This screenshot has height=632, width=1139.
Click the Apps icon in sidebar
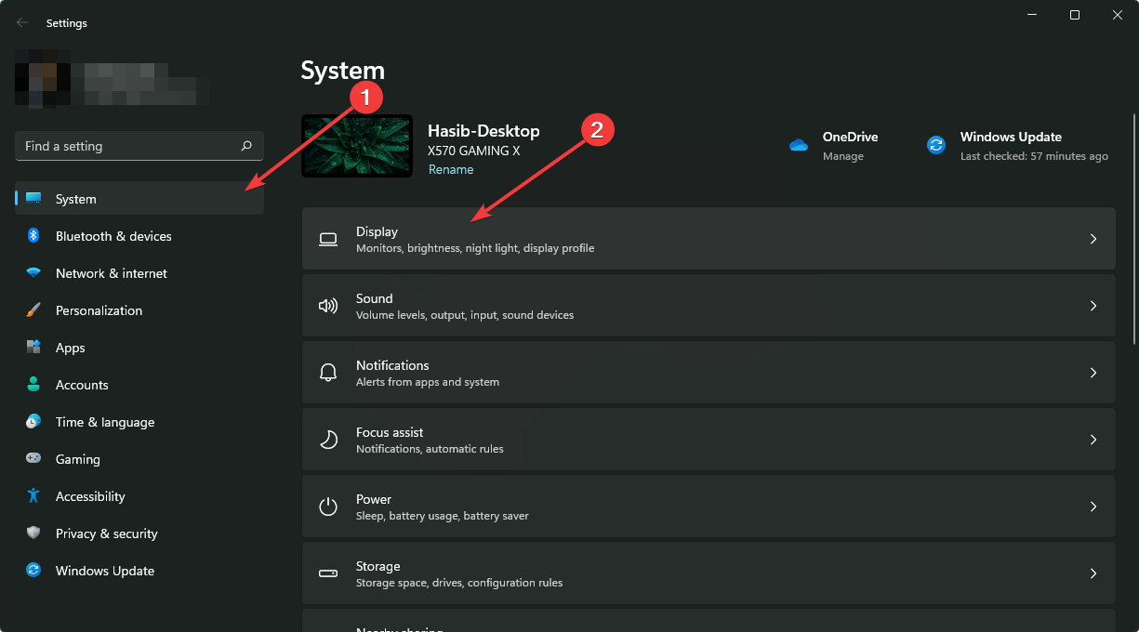point(33,348)
